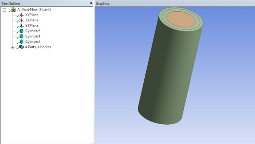Pick the gray ring face on cylinder top

(197, 21)
